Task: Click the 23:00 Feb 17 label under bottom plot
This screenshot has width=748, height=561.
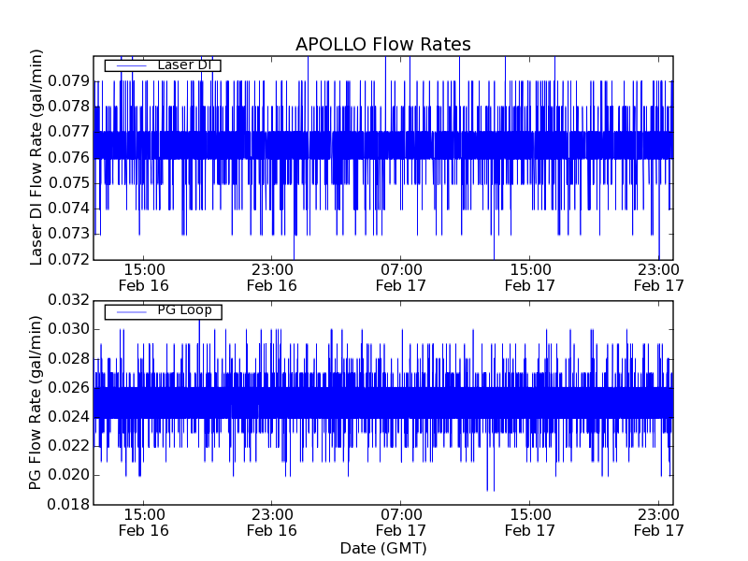Action: tap(657, 522)
